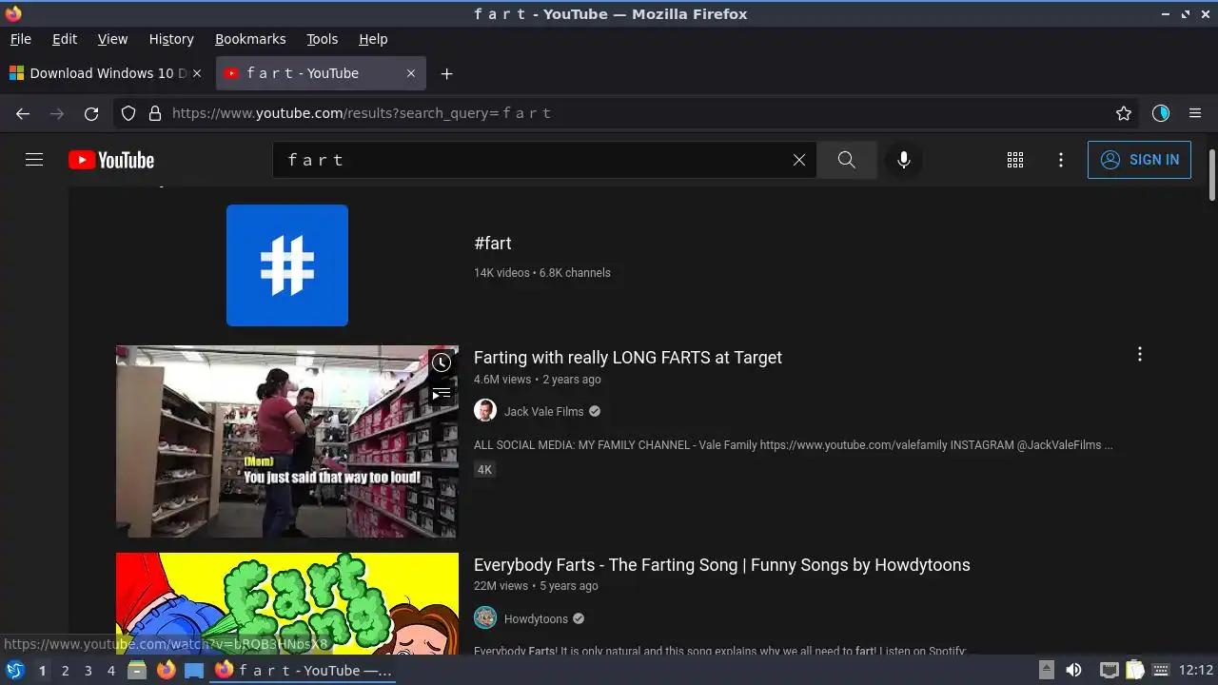Image resolution: width=1218 pixels, height=685 pixels.
Task: Close the YouTube tab
Action: (411, 73)
